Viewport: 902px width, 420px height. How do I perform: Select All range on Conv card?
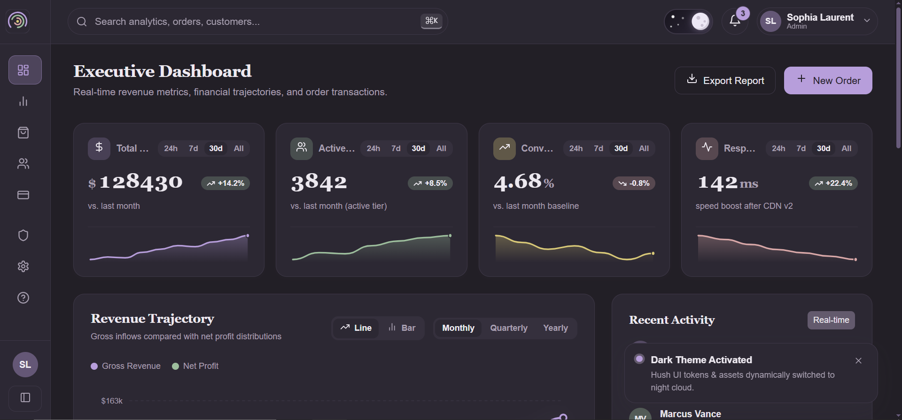(644, 148)
